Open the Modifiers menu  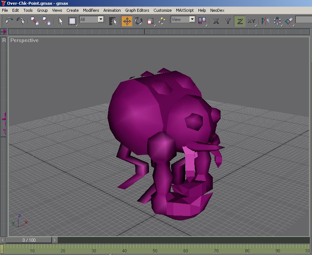click(91, 10)
